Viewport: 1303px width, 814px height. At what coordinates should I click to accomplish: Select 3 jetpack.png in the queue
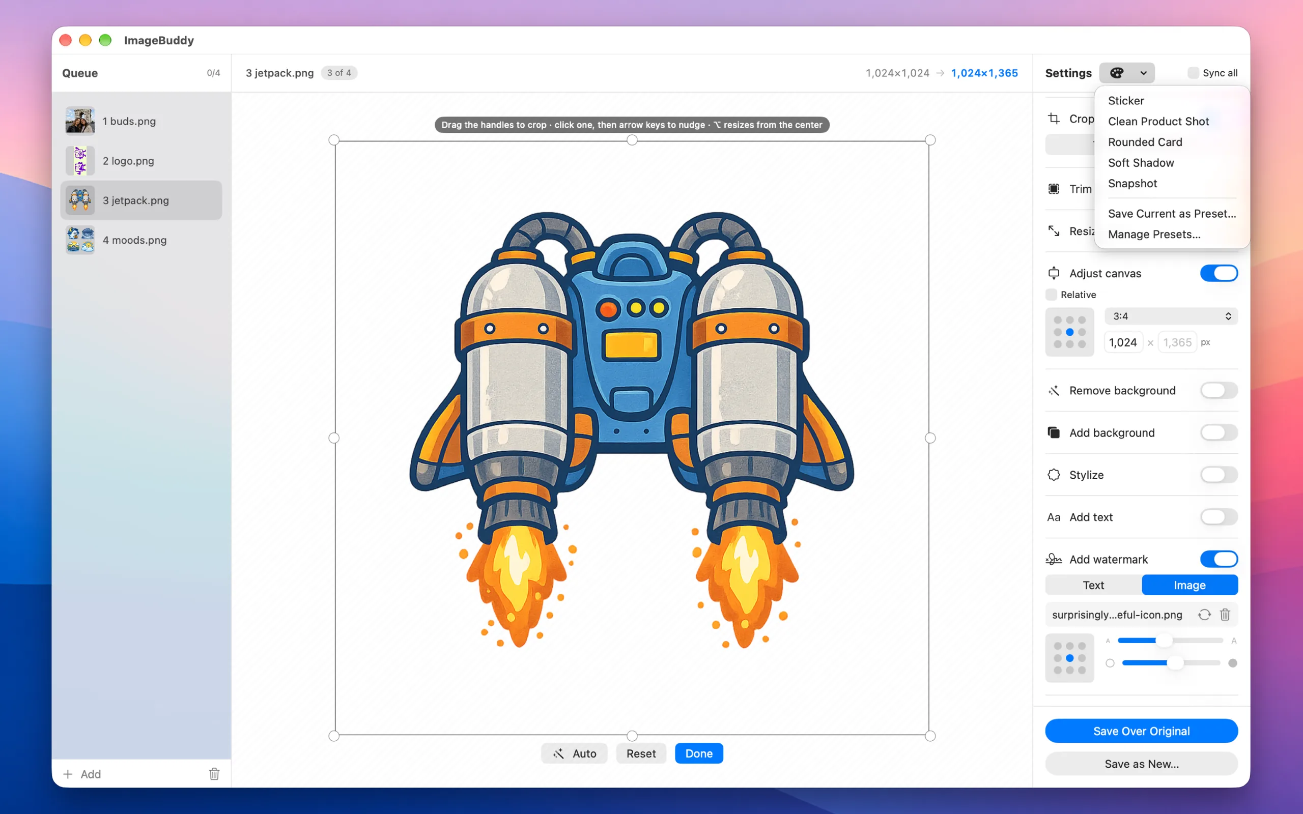coord(141,200)
